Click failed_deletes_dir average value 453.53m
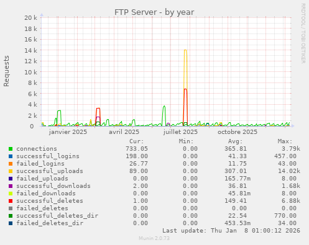This screenshot has height=245, width=309. pos(238,223)
